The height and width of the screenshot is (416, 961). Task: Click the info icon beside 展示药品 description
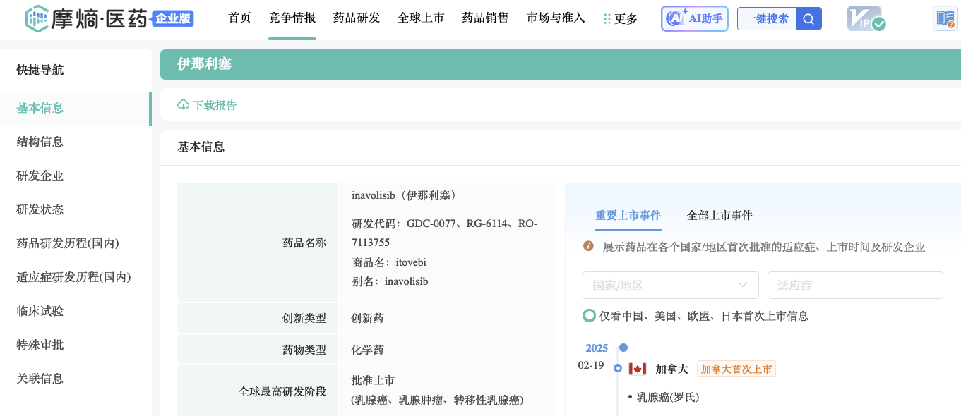[x=588, y=246]
